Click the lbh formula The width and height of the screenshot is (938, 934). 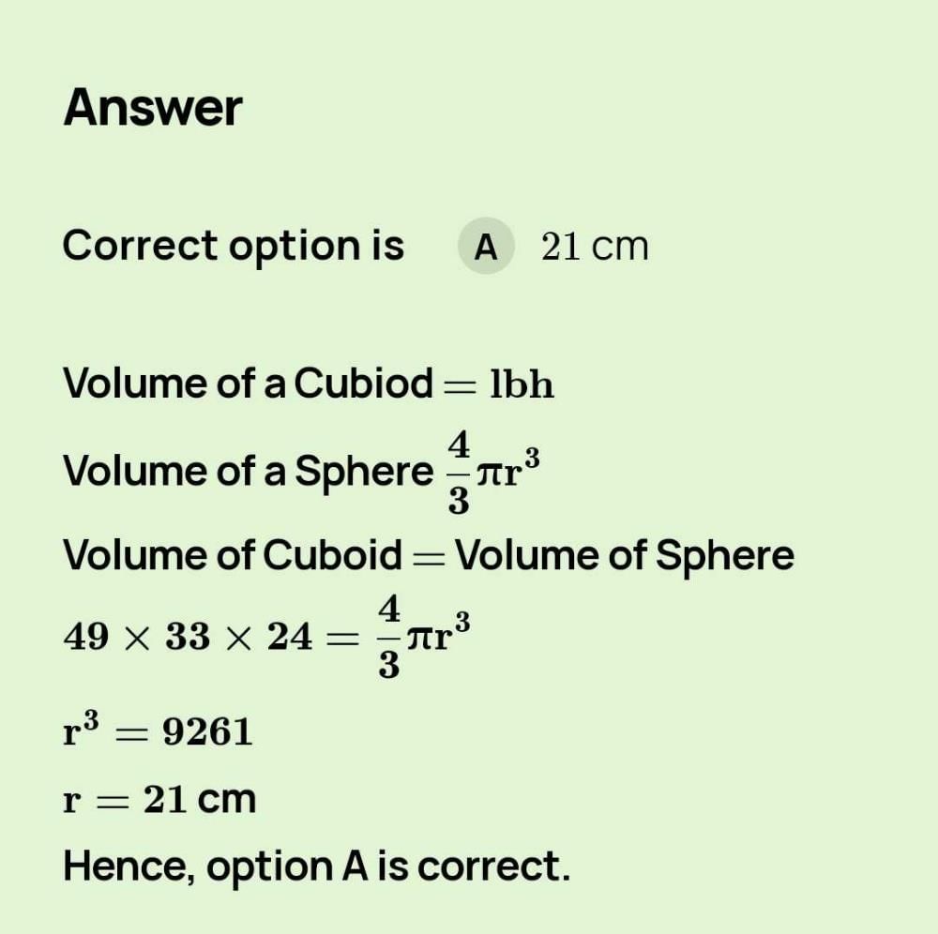pos(522,384)
